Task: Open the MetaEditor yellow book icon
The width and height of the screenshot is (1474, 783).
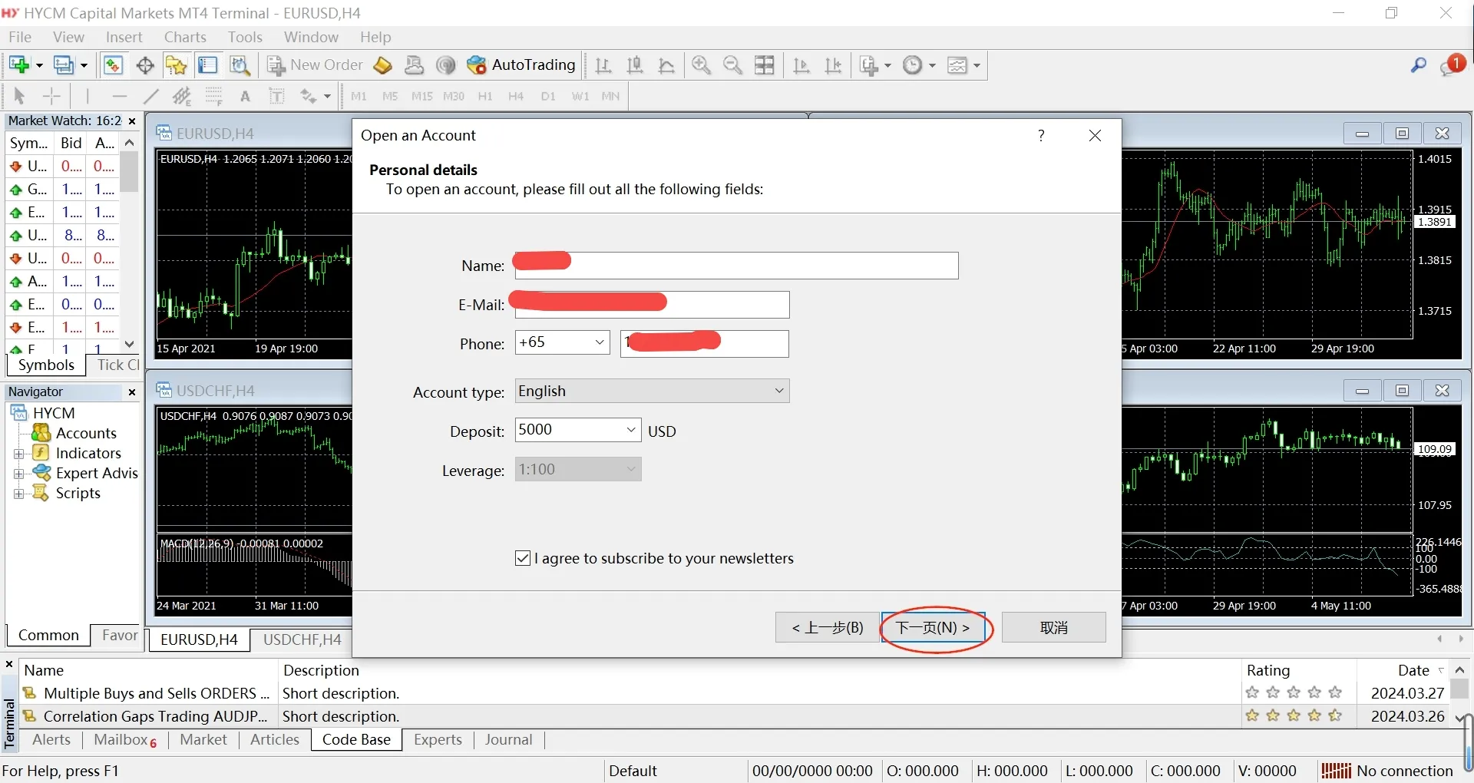Action: (x=382, y=65)
